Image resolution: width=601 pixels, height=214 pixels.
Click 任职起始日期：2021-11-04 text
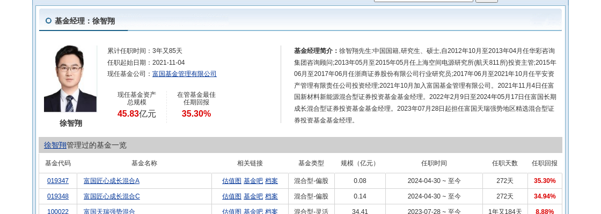point(146,62)
